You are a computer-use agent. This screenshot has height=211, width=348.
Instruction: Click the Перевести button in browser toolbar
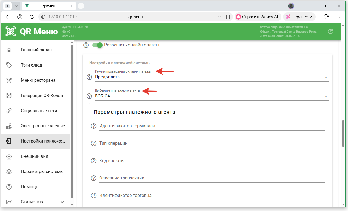[299, 17]
